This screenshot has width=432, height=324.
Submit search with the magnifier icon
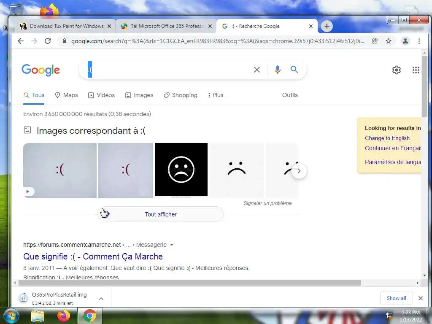294,70
